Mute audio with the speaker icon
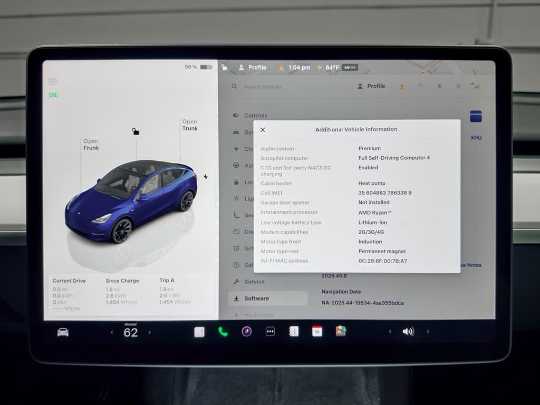Viewport: 540px width, 405px height. coord(409,332)
